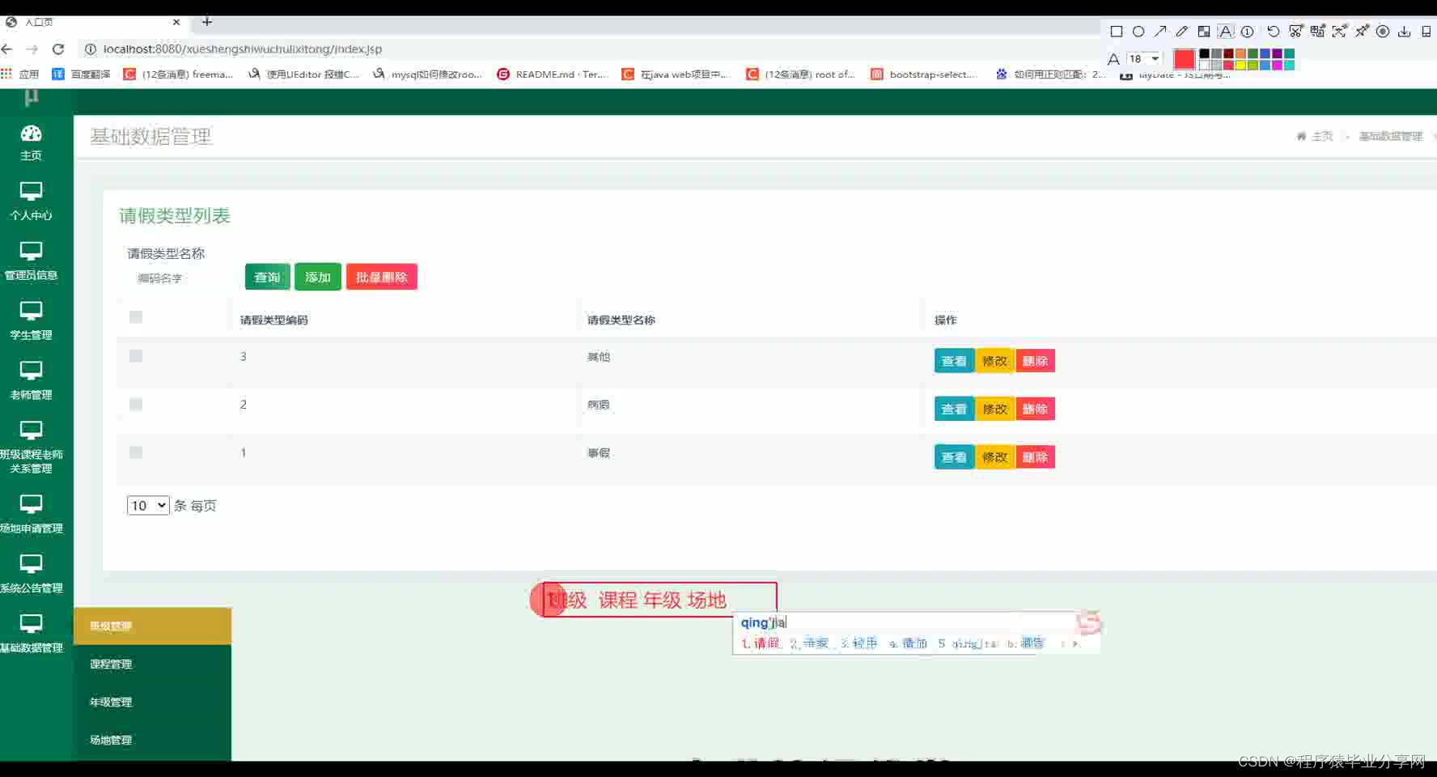Click the red 批量删除 button

pyautogui.click(x=381, y=277)
